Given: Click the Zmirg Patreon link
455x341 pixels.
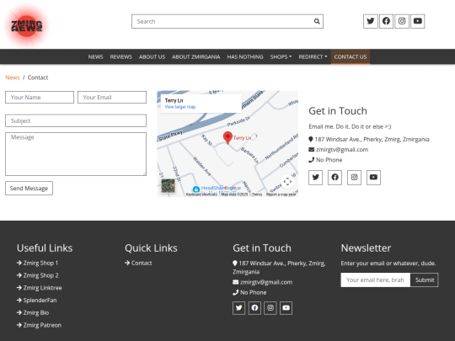Looking at the screenshot, I should (x=39, y=325).
